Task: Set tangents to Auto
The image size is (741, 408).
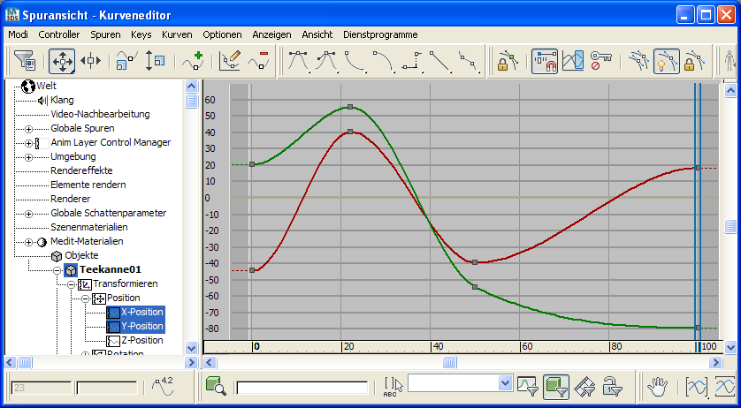Action: pos(298,62)
